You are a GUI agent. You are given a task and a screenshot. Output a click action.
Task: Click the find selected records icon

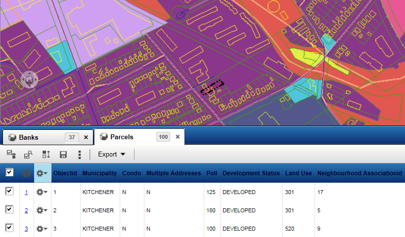tap(28, 155)
